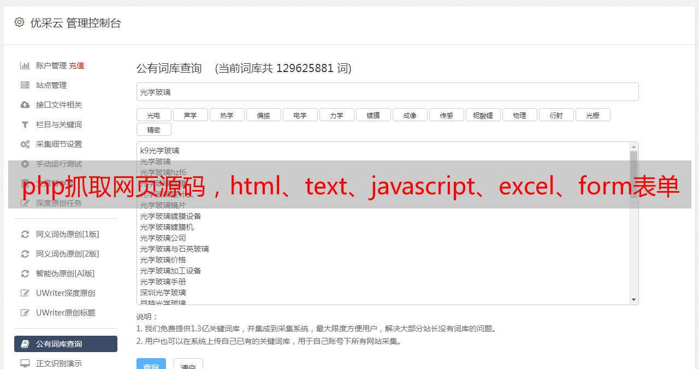699x369 pixels.
Task: Click the 铌酸锂 tag button
Action: click(x=483, y=115)
